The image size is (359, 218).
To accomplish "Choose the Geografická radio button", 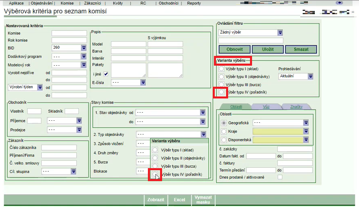I will [x=224, y=123].
